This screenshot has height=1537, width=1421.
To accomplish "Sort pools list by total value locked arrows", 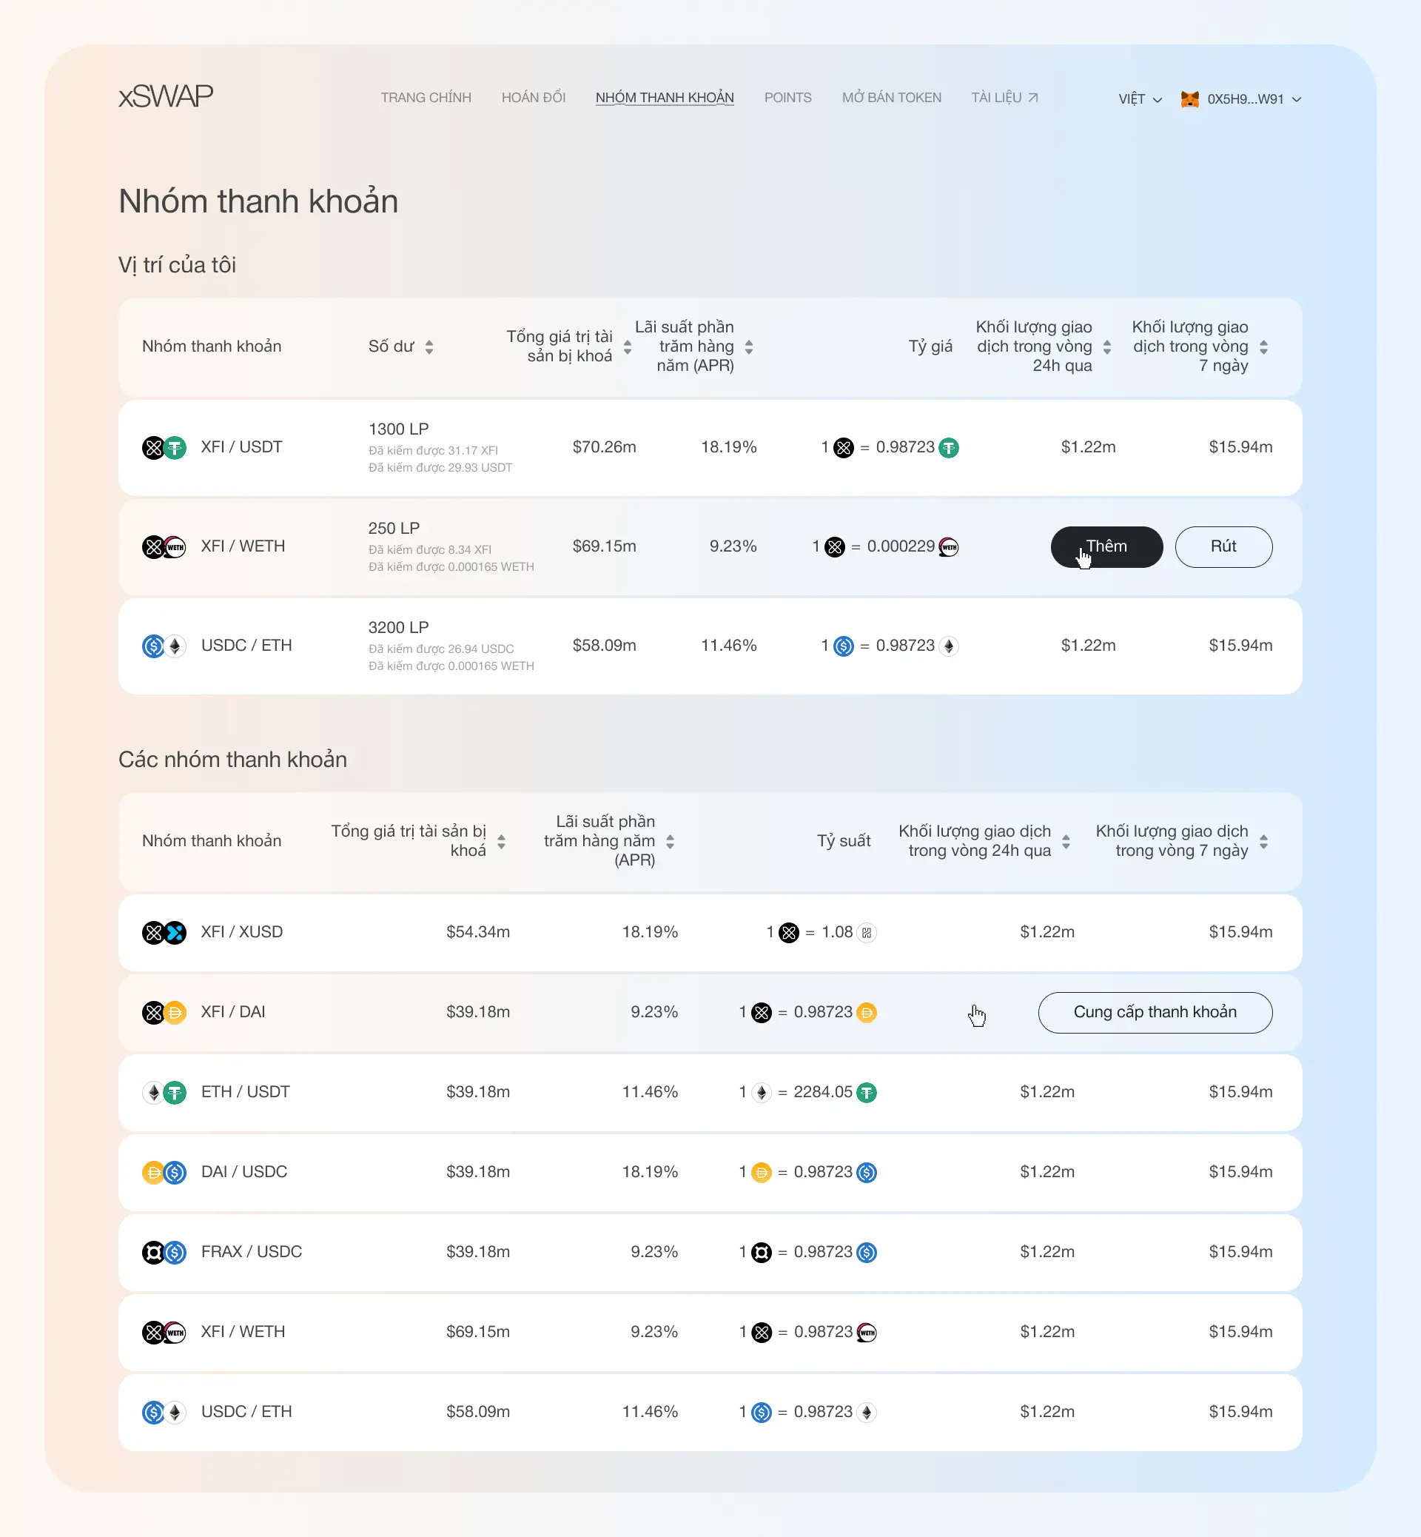I will coord(501,842).
